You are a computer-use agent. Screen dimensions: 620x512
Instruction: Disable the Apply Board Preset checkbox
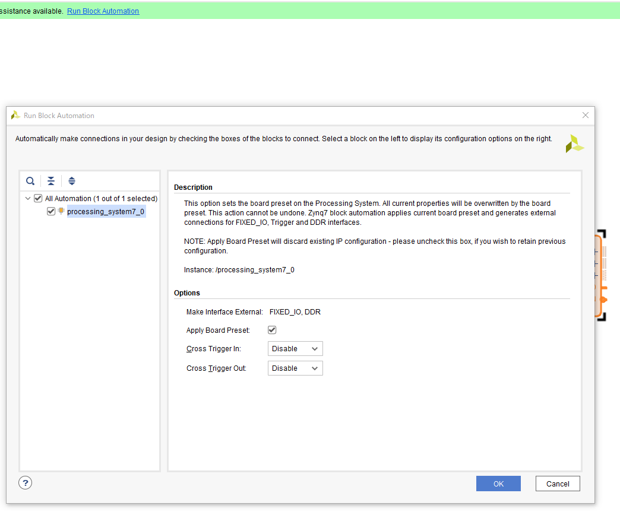pos(272,330)
